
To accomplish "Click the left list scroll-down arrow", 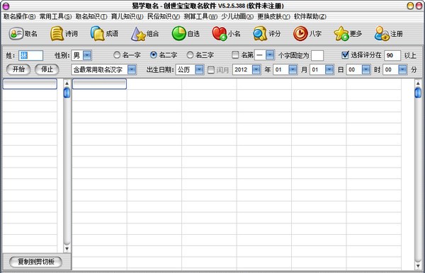I will (x=67, y=248).
